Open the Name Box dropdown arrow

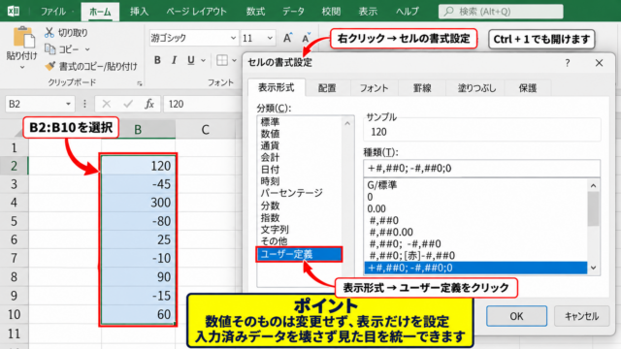[68, 104]
